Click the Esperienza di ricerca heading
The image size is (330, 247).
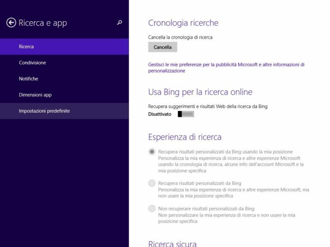(x=185, y=137)
